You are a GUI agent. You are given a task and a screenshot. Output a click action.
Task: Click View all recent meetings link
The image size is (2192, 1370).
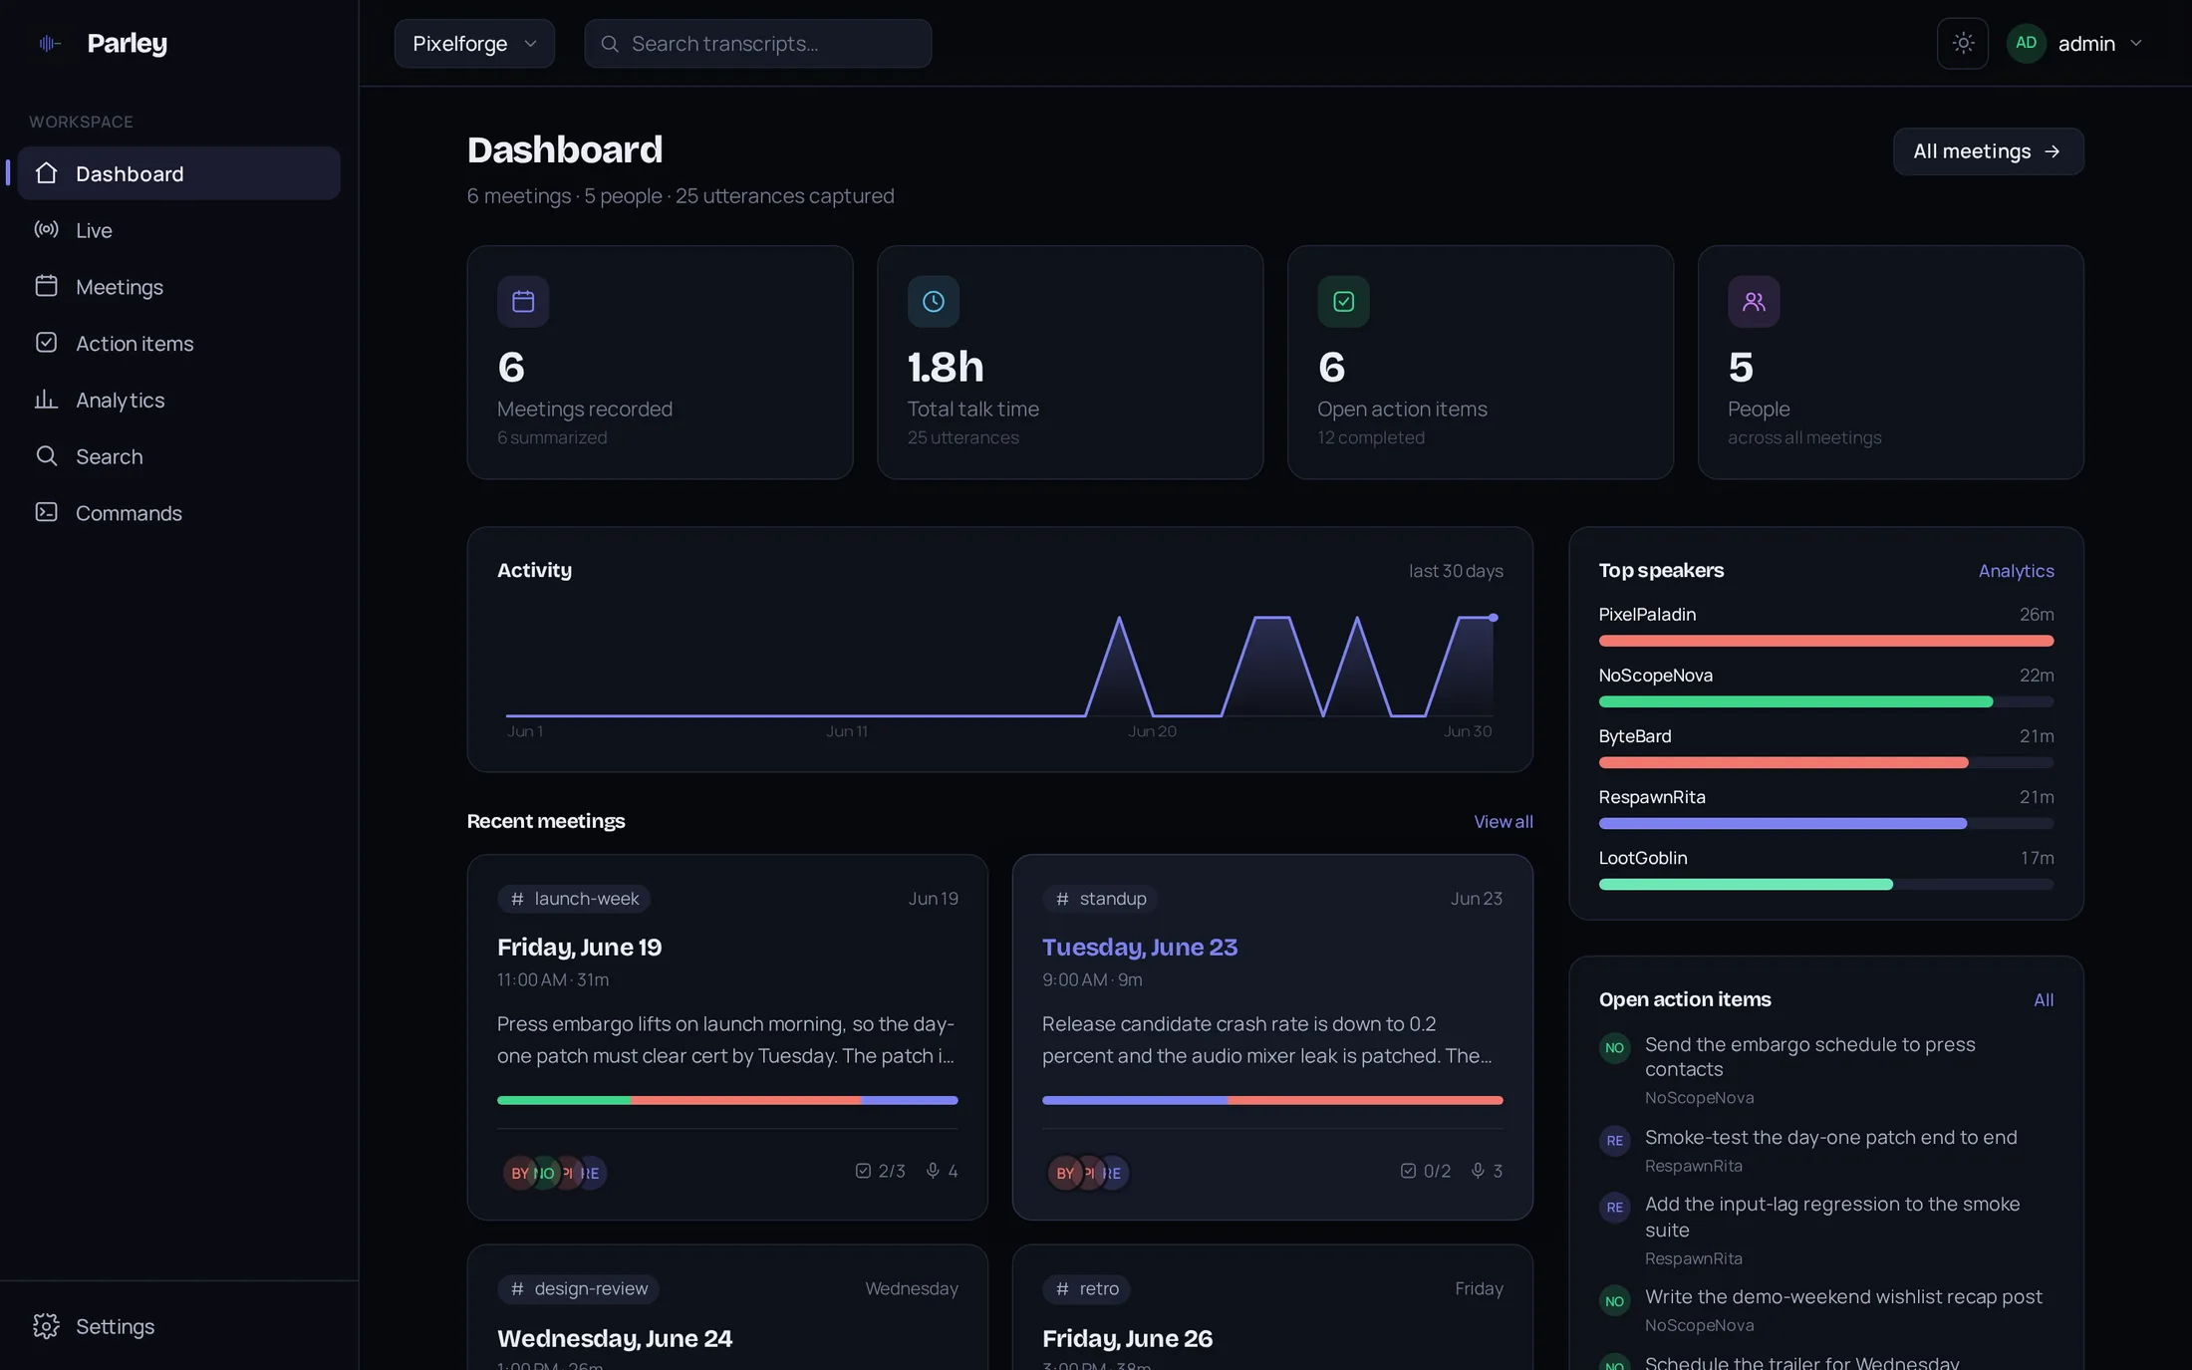point(1503,822)
